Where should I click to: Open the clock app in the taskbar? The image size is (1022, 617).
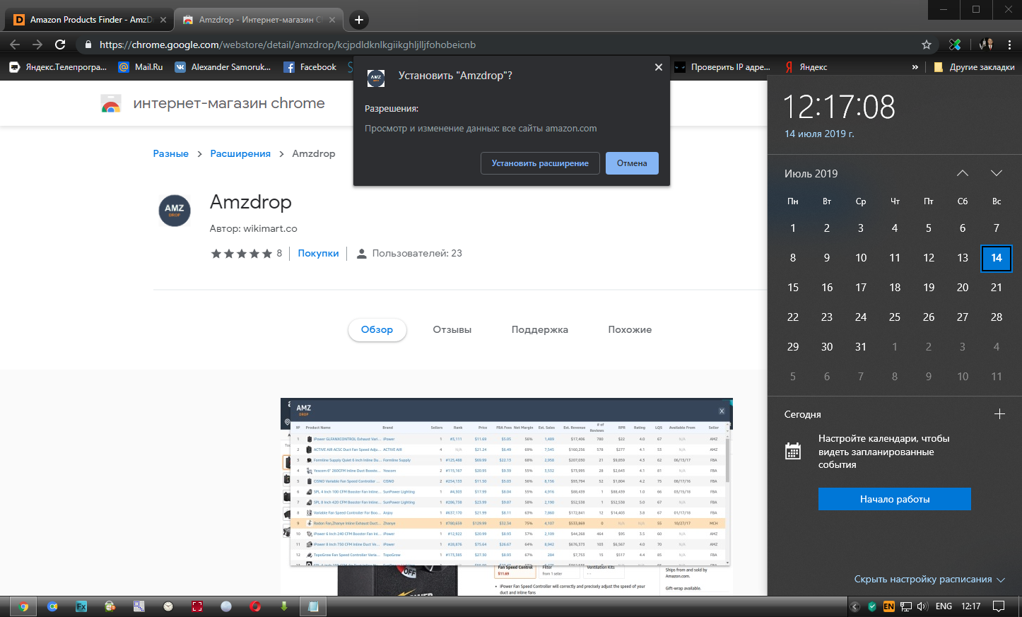click(168, 606)
